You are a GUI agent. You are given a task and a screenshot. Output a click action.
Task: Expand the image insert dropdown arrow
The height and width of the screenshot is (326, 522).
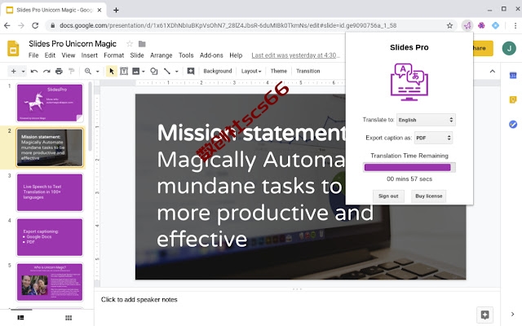[x=144, y=72]
